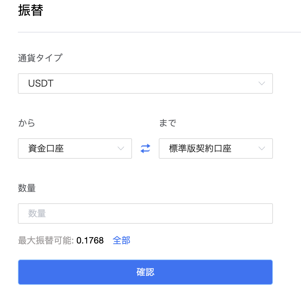Swap the から and まで accounts
The image size is (301, 290).
click(145, 149)
